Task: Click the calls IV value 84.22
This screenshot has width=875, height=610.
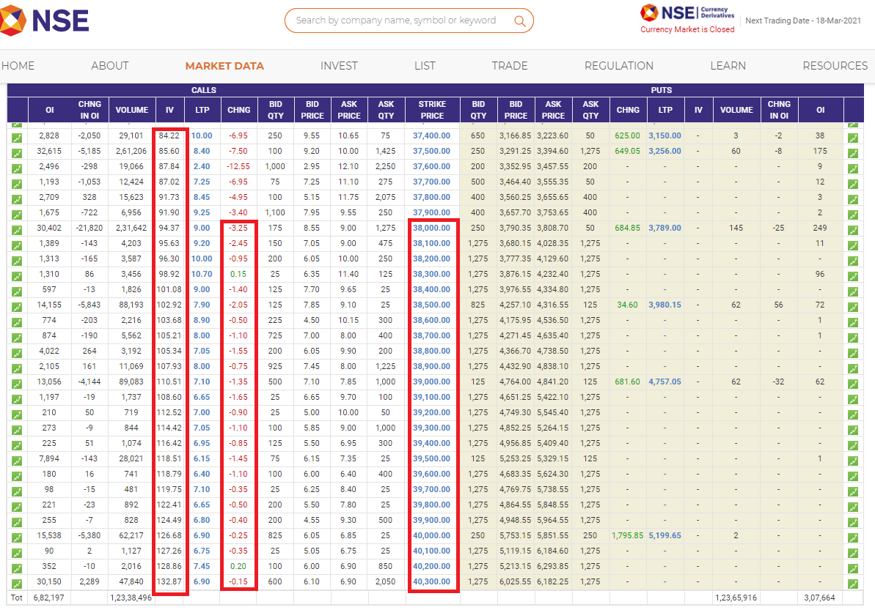Action: 169,136
